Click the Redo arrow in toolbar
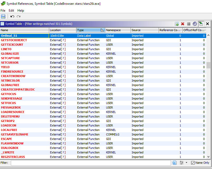212x169 pixels. click(19, 16)
